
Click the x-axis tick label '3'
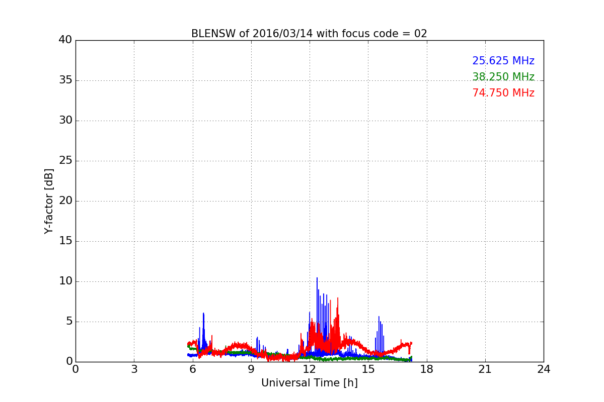click(x=134, y=369)
